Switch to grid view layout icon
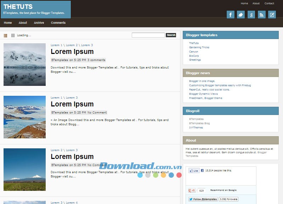 point(13,35)
